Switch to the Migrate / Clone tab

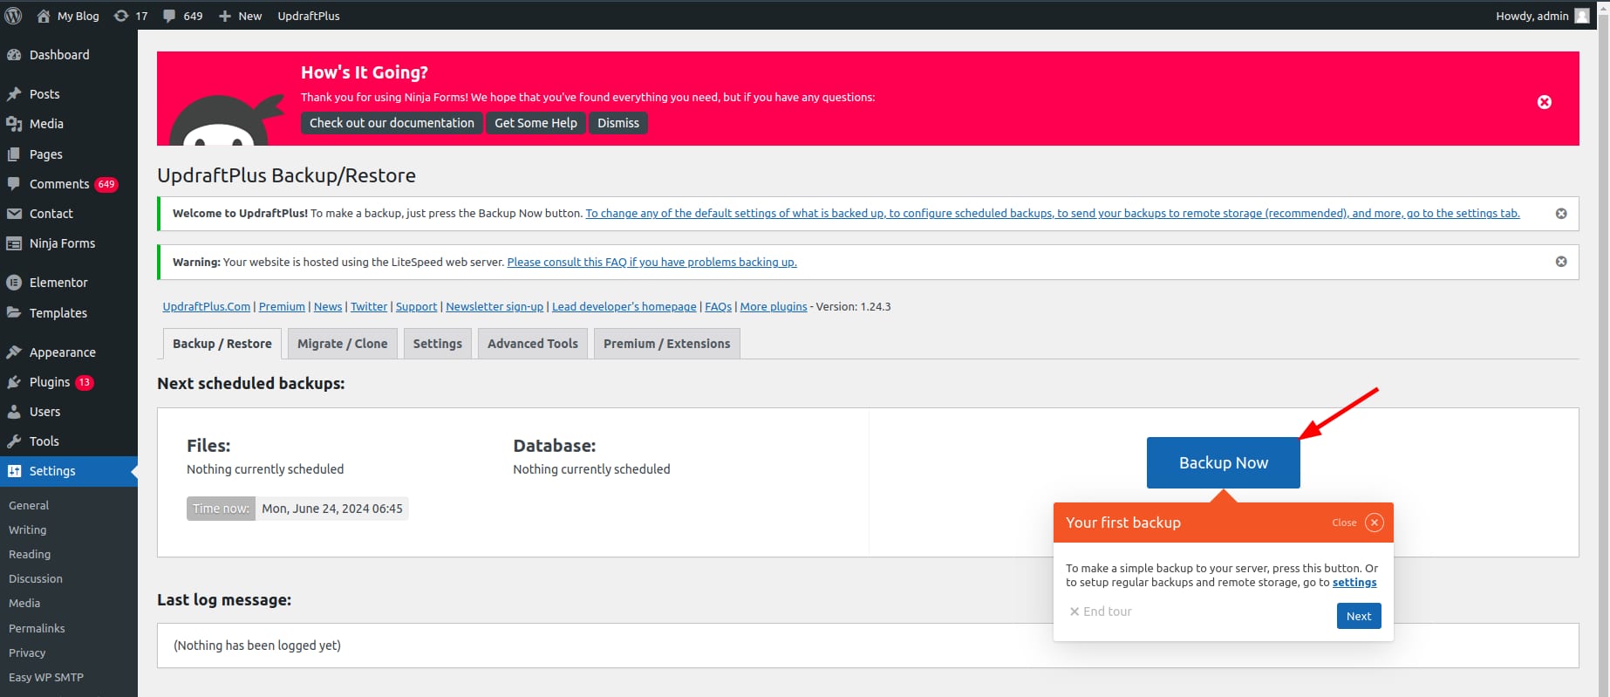click(342, 344)
